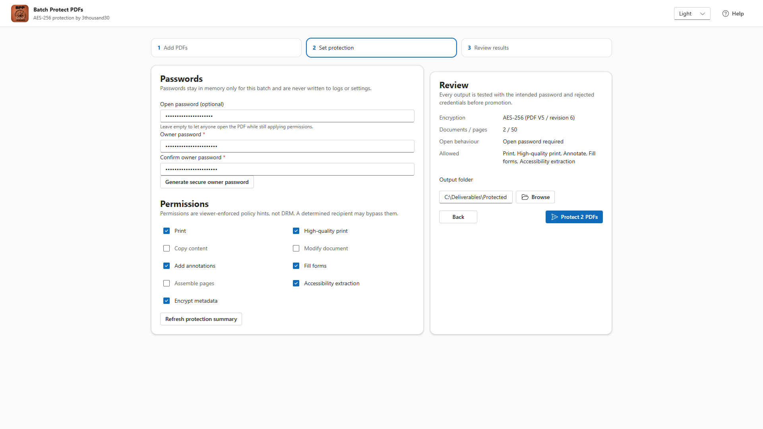Edit the output folder path field
The height and width of the screenshot is (429, 763).
point(476,197)
